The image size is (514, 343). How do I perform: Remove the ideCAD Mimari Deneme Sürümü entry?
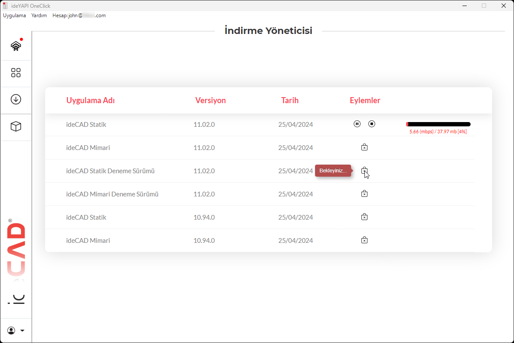(x=364, y=194)
